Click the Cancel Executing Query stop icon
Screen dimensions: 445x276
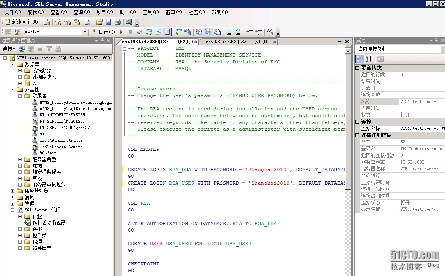pos(130,32)
